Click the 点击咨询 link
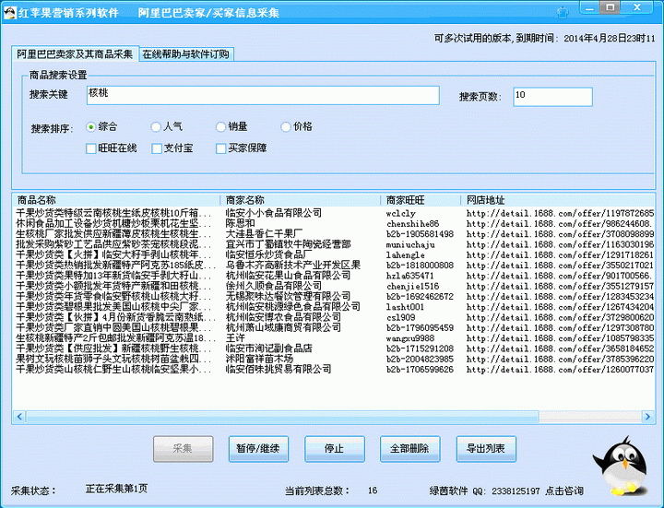This screenshot has width=664, height=508. tap(564, 491)
